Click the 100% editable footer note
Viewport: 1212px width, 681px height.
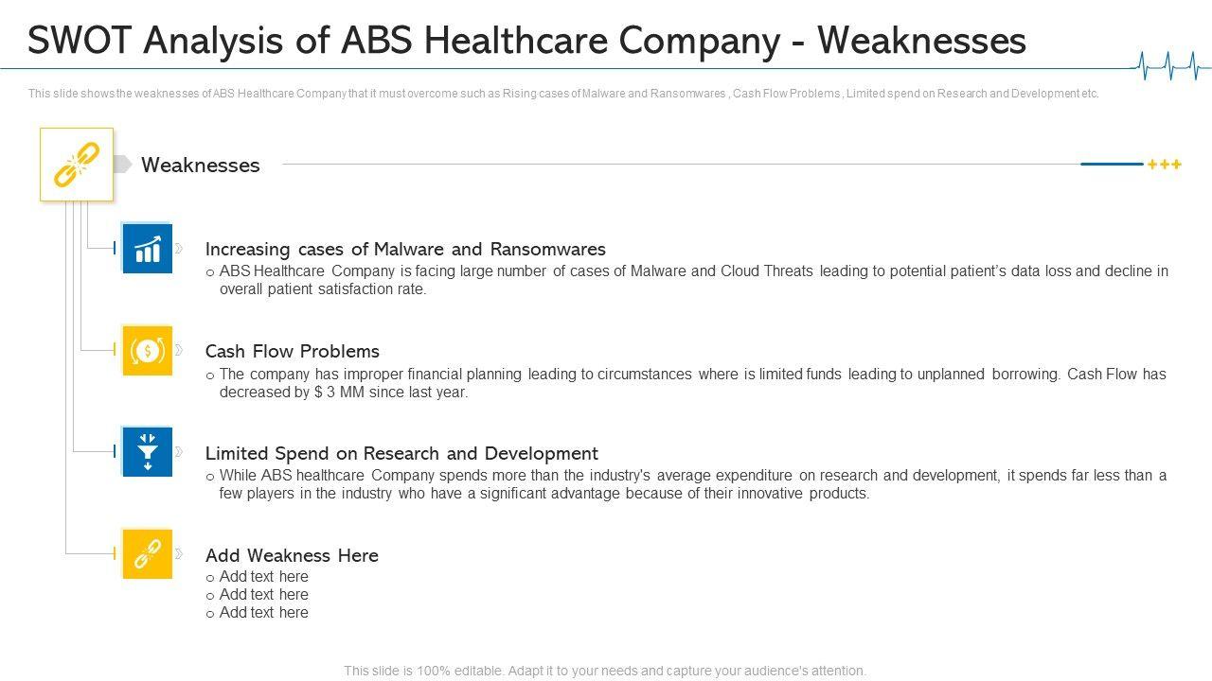pyautogui.click(x=605, y=671)
